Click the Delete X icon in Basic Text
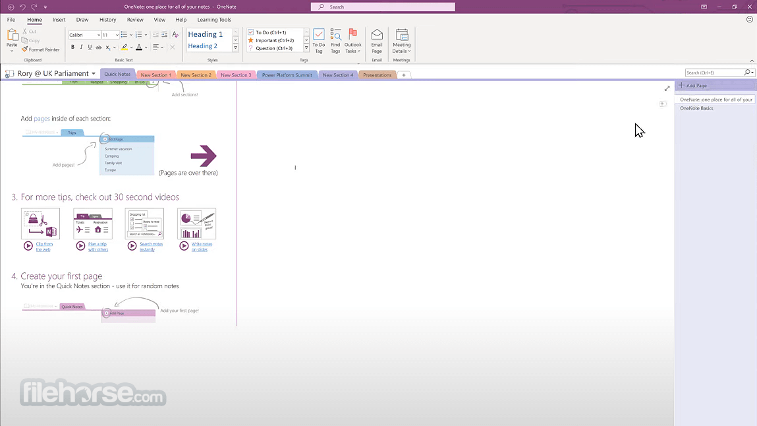757x426 pixels. [173, 47]
